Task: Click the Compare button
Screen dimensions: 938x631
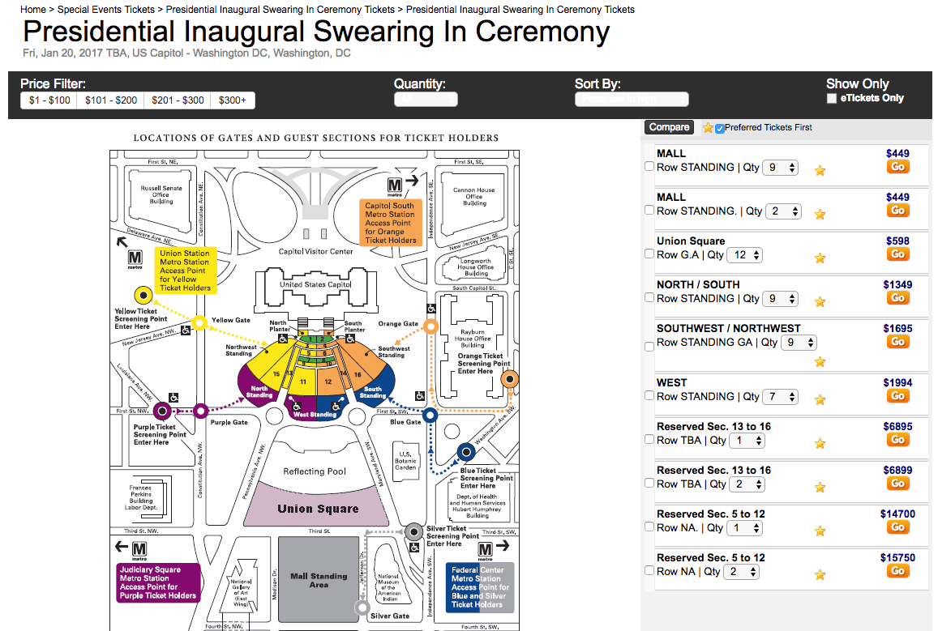Action: [669, 127]
